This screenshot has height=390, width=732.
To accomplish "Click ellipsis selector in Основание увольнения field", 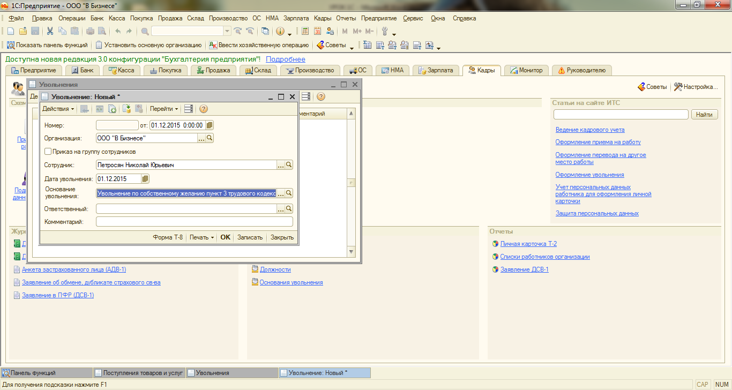I will tap(281, 193).
